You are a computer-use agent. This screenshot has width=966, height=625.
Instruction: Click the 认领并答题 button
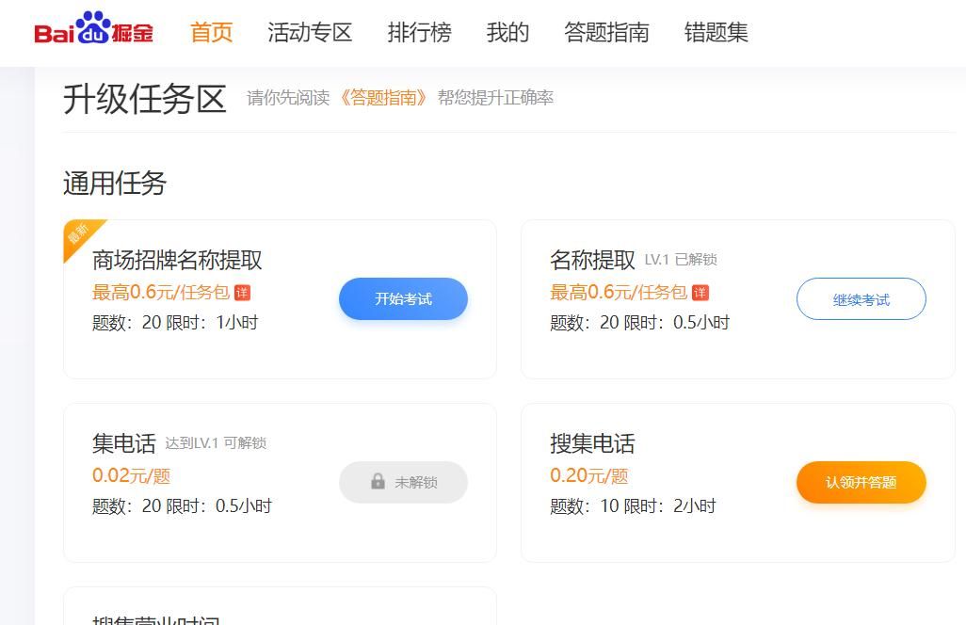point(861,482)
